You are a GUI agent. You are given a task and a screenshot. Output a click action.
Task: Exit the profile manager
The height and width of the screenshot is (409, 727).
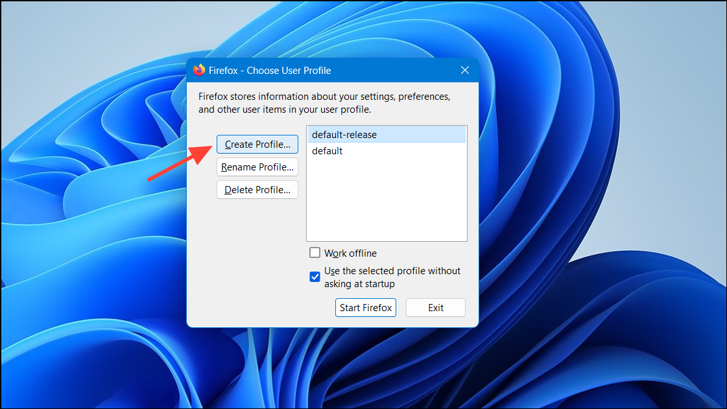point(435,307)
